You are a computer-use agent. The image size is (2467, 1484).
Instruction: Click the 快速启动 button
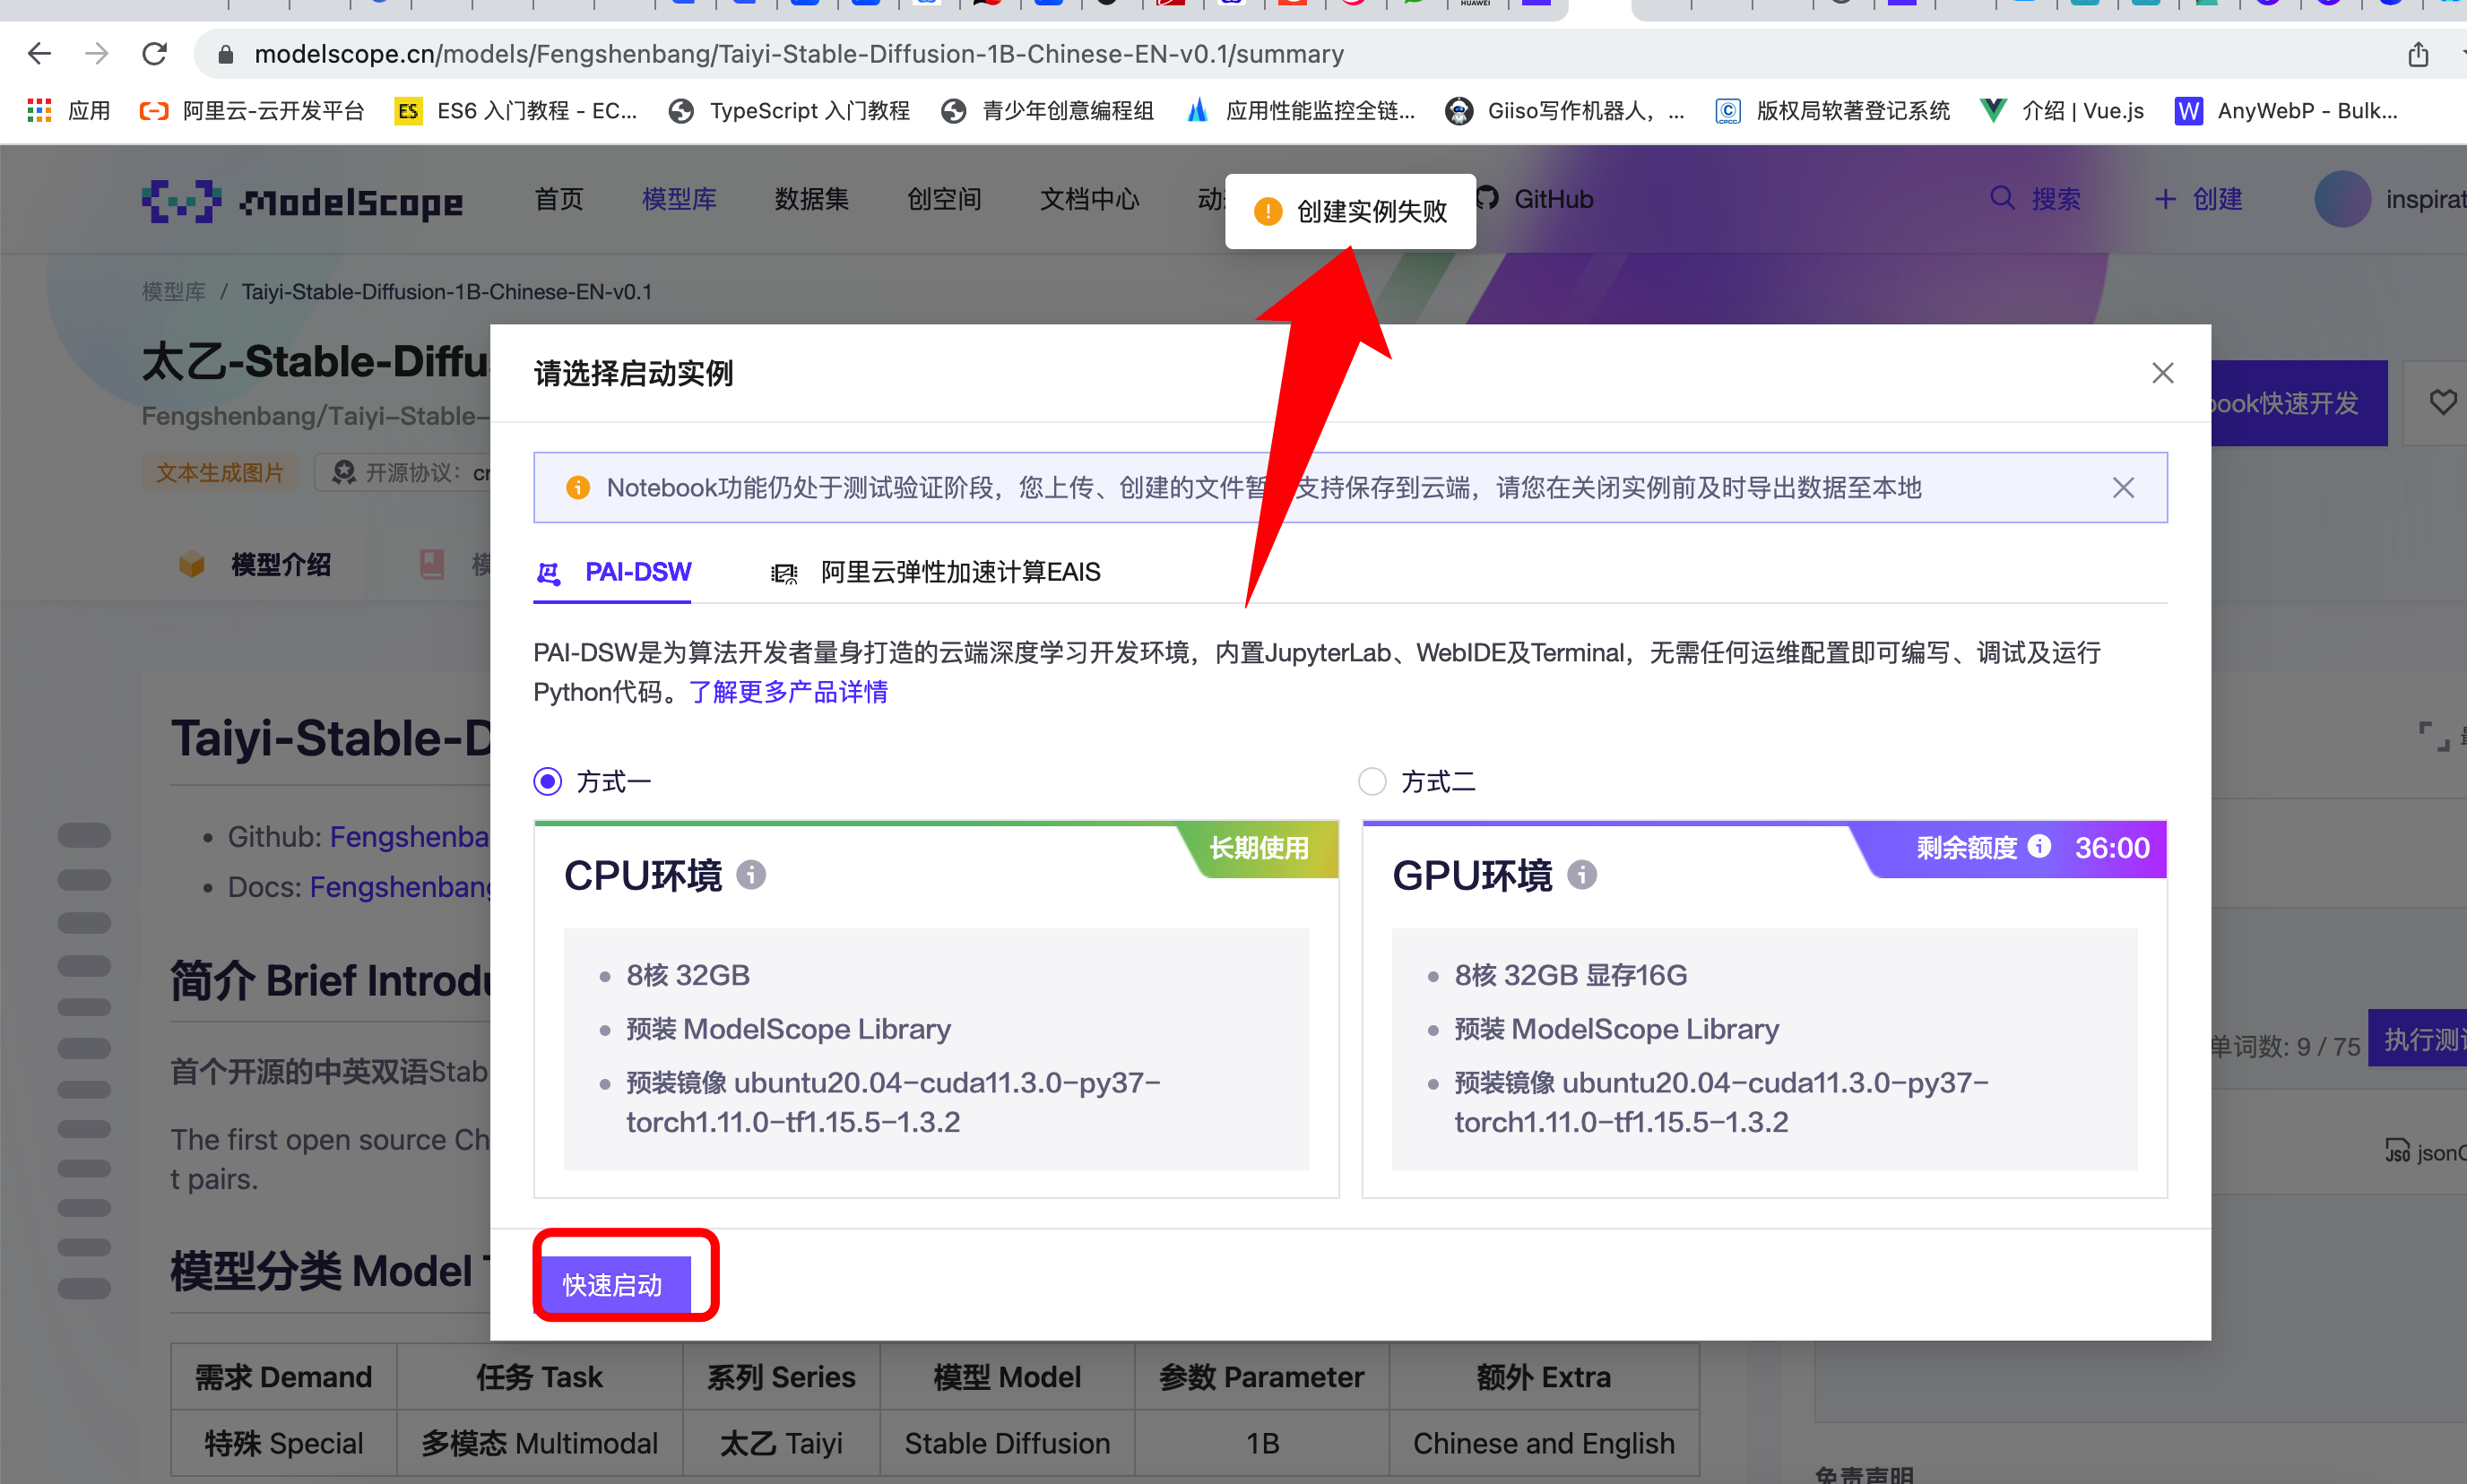[x=613, y=1284]
